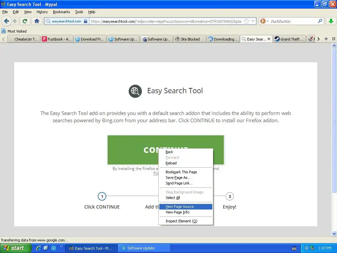Screen dimensions: 337x253
Task: Open the Home page icon
Action: point(37,21)
